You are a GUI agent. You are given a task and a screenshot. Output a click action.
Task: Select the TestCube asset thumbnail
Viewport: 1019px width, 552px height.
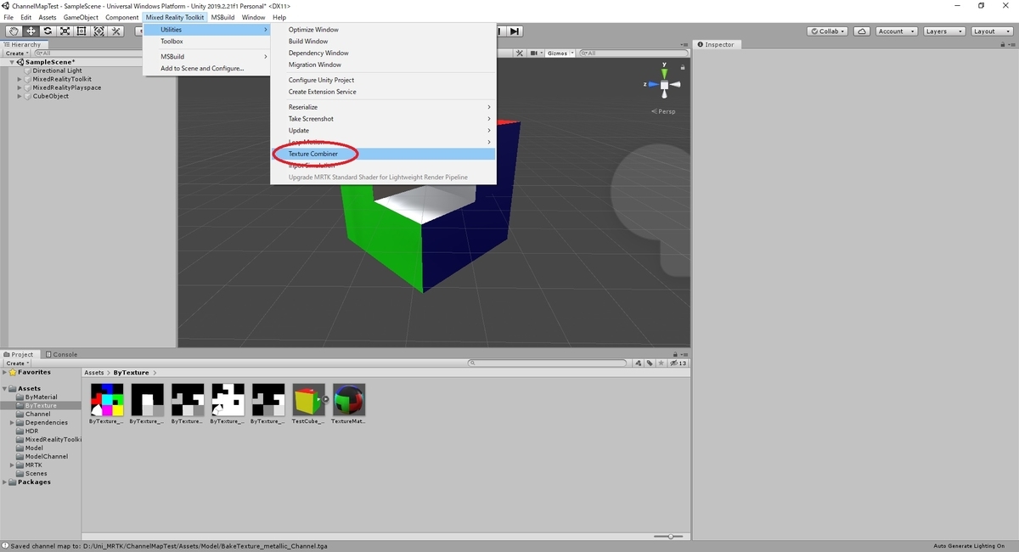[x=308, y=399]
